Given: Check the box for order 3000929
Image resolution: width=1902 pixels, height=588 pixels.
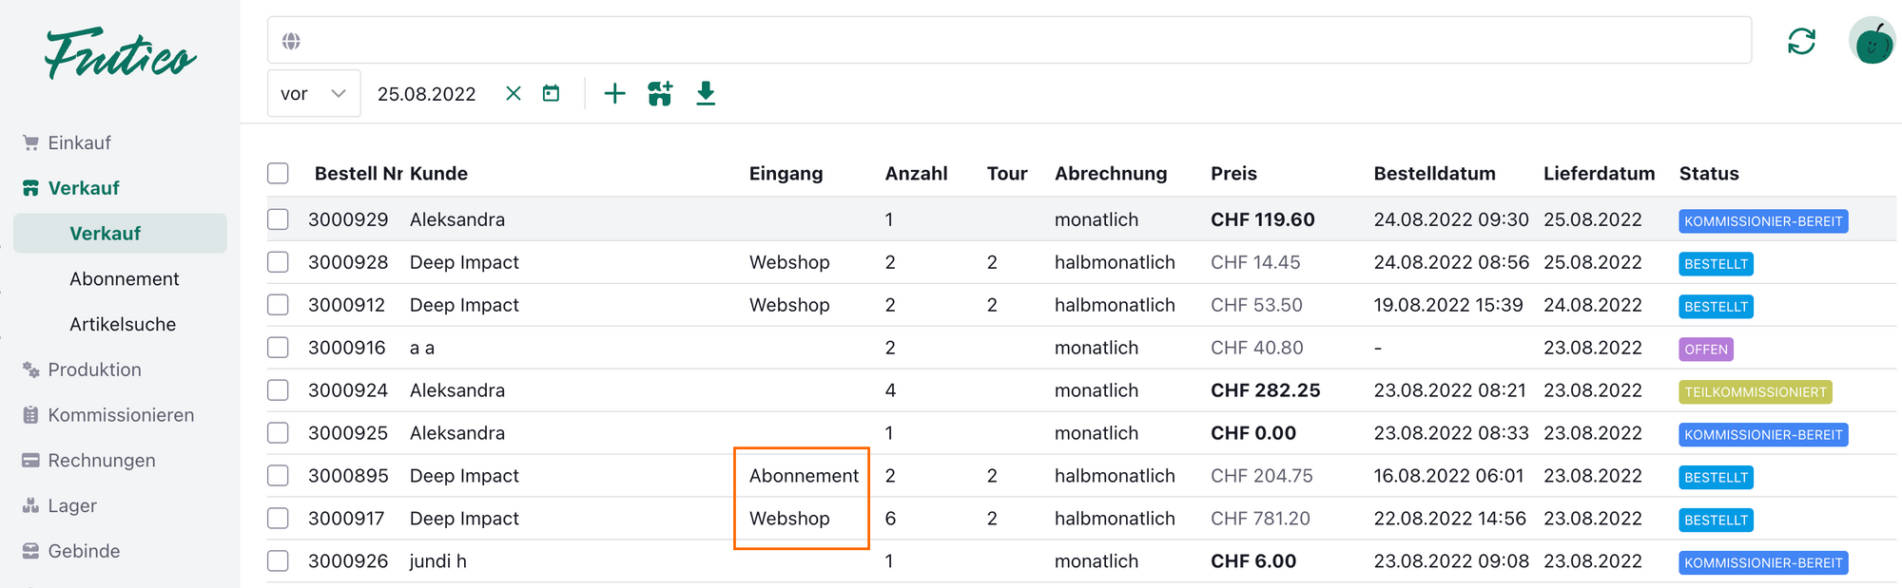Looking at the screenshot, I should (x=278, y=219).
